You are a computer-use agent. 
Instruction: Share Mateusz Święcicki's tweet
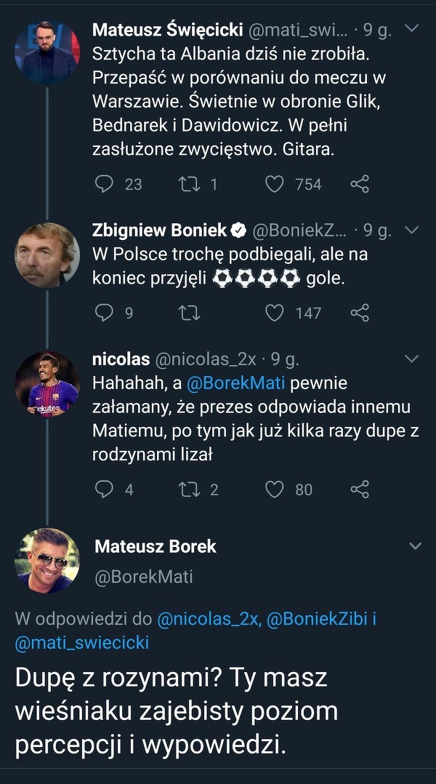360,184
